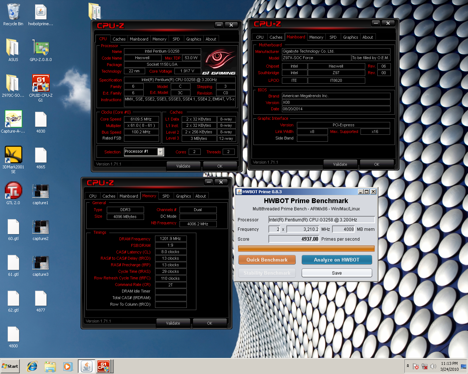
Task: Open the Capture-A desktop icon
Action: [13, 122]
